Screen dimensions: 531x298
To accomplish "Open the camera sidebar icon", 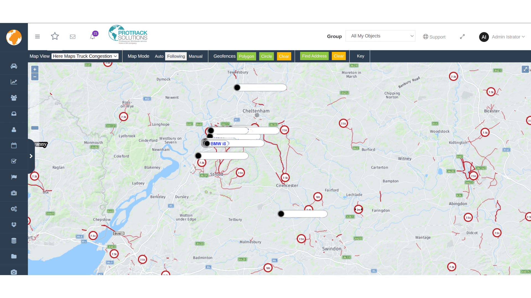I will coord(14,272).
